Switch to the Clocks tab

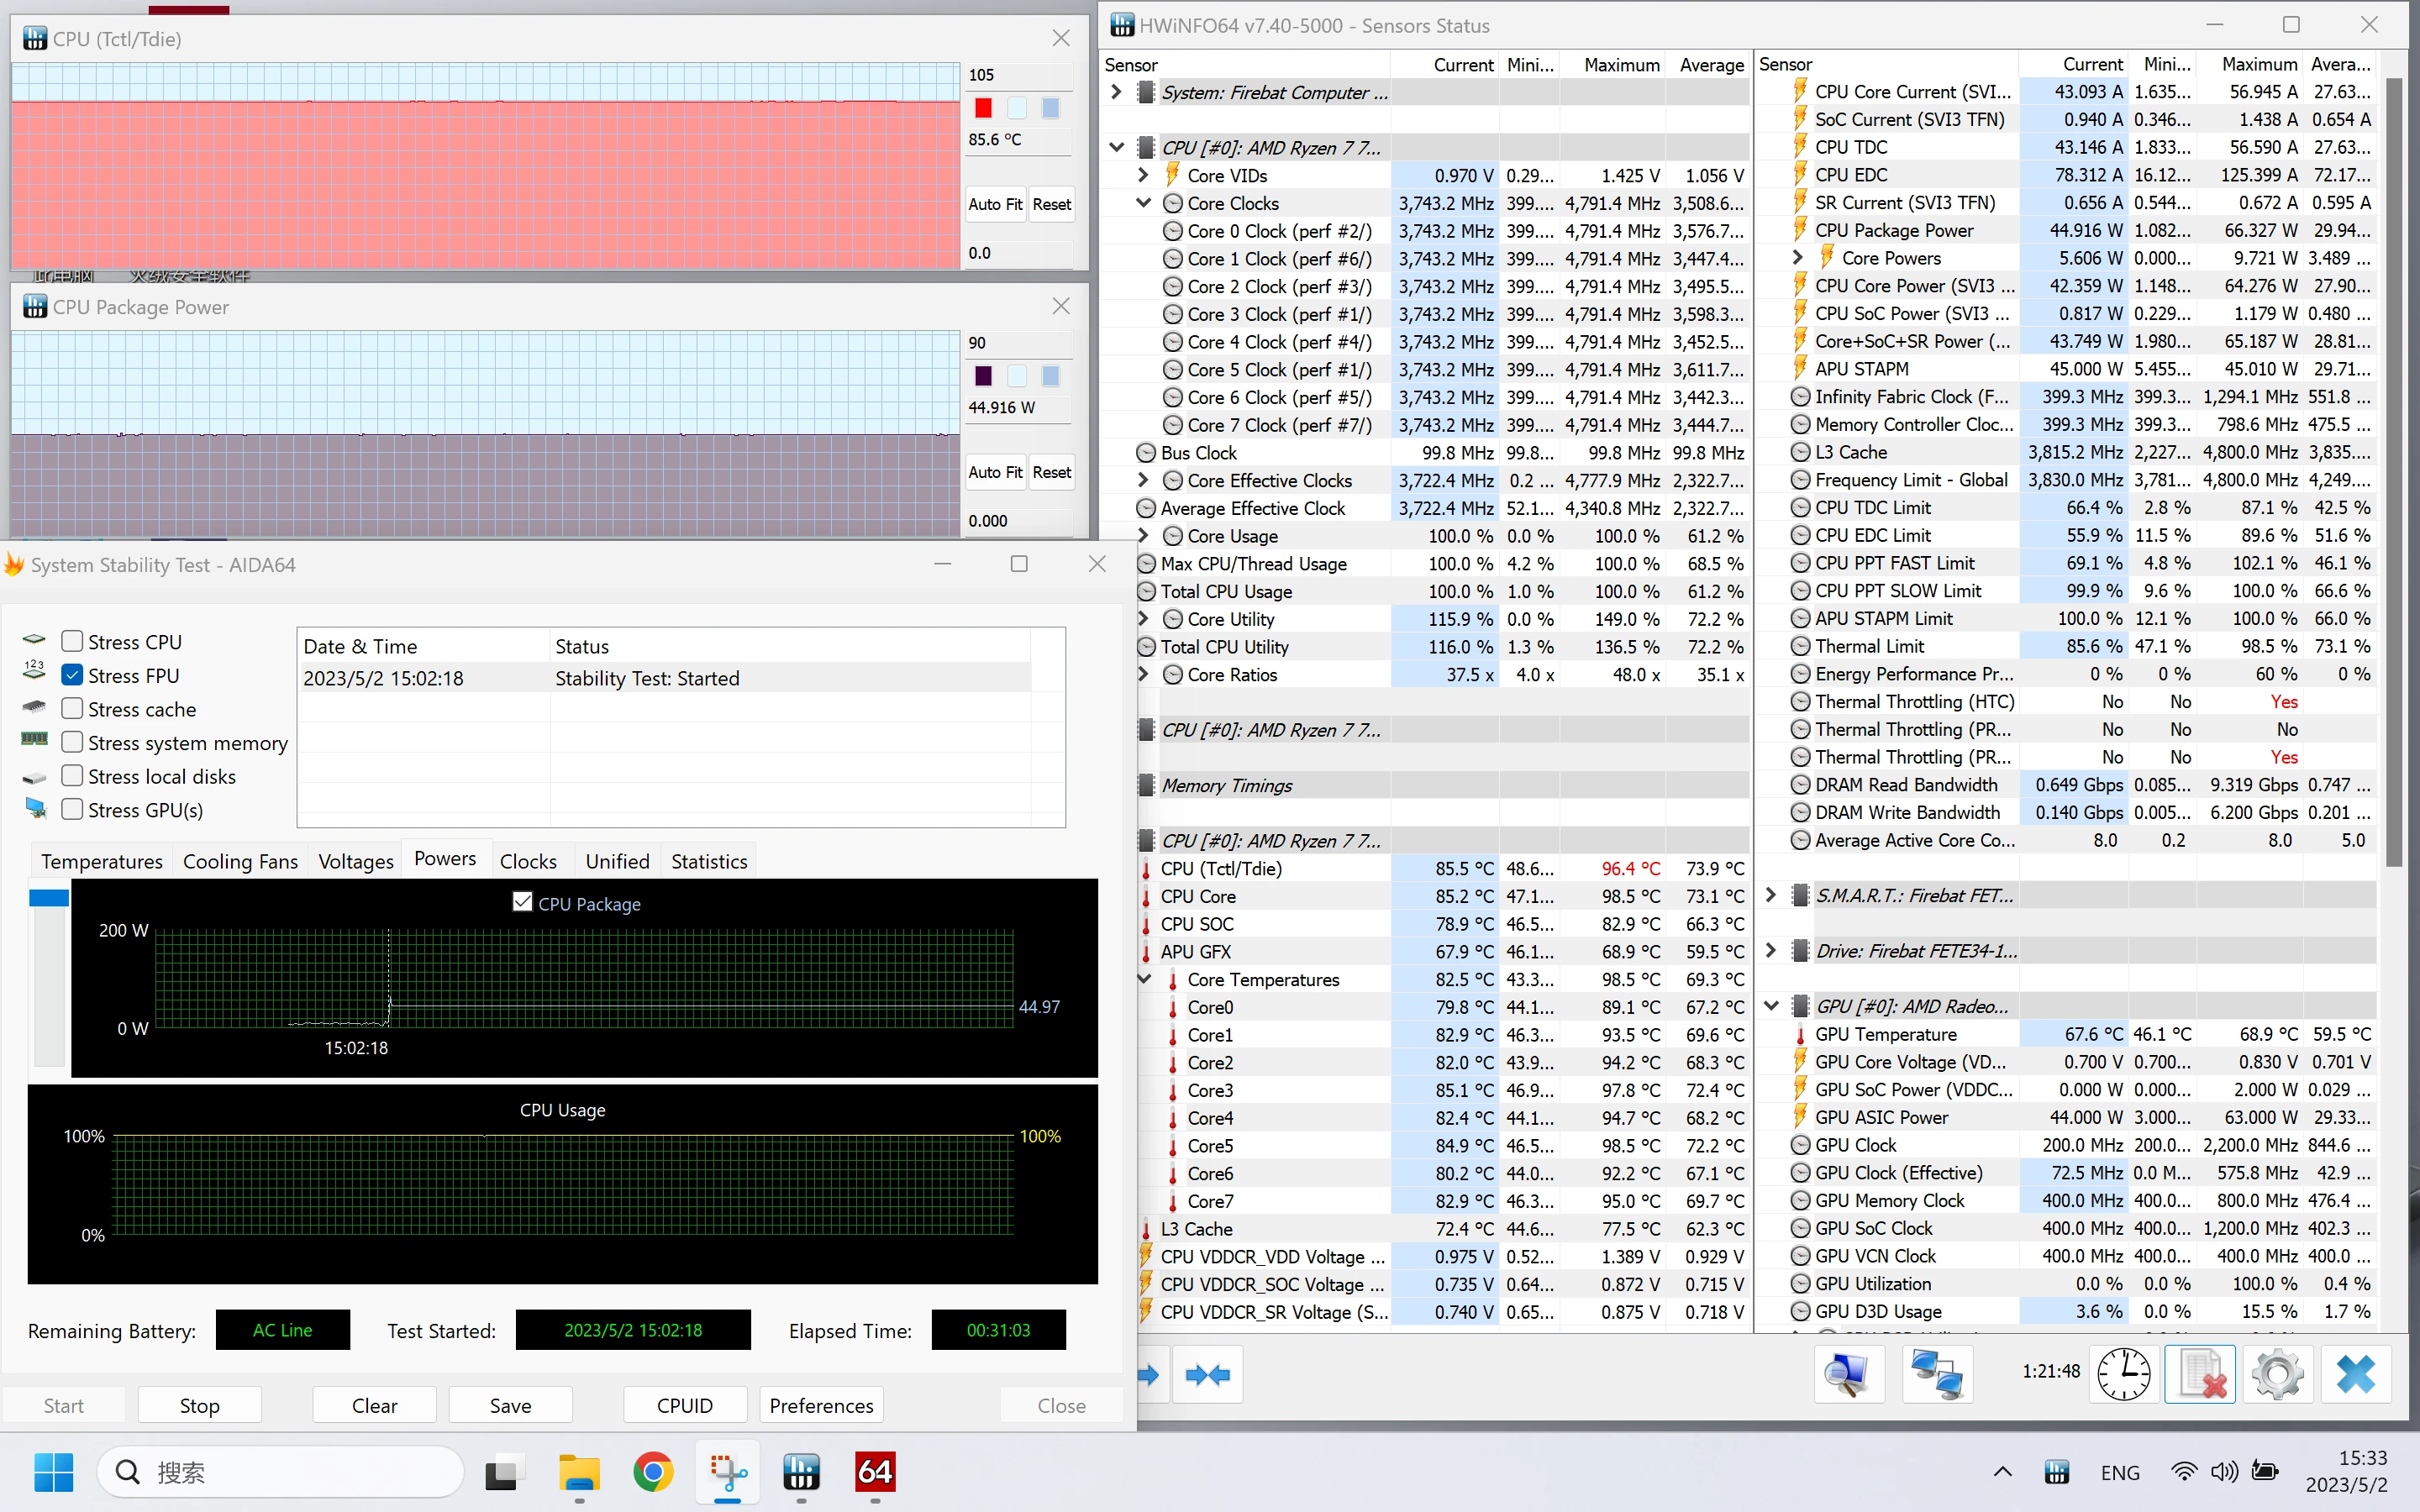528,861
